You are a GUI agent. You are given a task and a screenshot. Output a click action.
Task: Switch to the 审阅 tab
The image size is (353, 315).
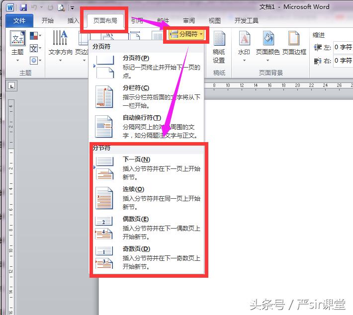tap(188, 21)
